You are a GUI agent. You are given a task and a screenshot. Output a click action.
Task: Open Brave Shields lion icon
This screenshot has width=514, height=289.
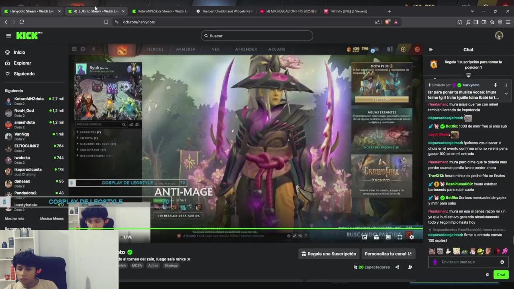388,22
